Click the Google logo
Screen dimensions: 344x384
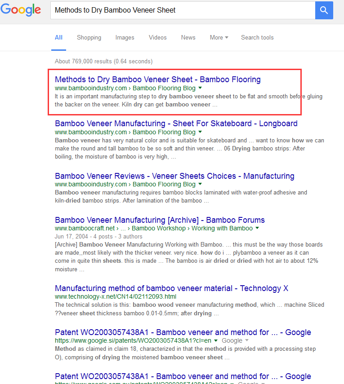21,10
